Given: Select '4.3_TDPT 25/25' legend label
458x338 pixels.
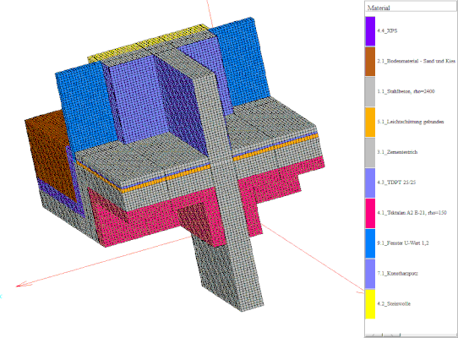Looking at the screenshot, I should [x=396, y=183].
